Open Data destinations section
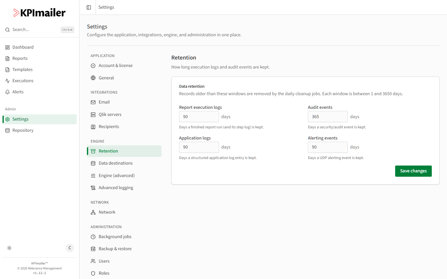The height and width of the screenshot is (279, 447). (124, 163)
